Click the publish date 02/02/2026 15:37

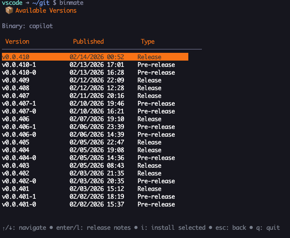[97, 204]
